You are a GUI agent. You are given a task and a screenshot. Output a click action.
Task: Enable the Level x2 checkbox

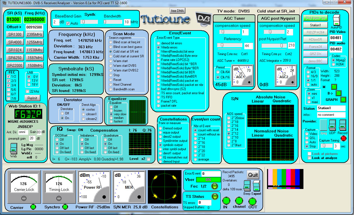148,159
